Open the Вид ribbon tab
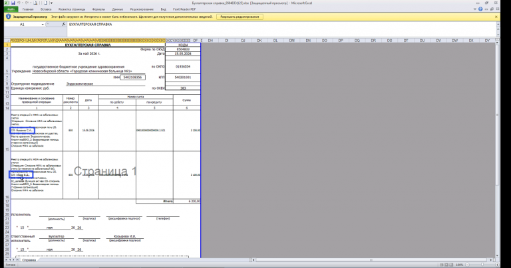This screenshot has width=511, height=268. coord(163,9)
